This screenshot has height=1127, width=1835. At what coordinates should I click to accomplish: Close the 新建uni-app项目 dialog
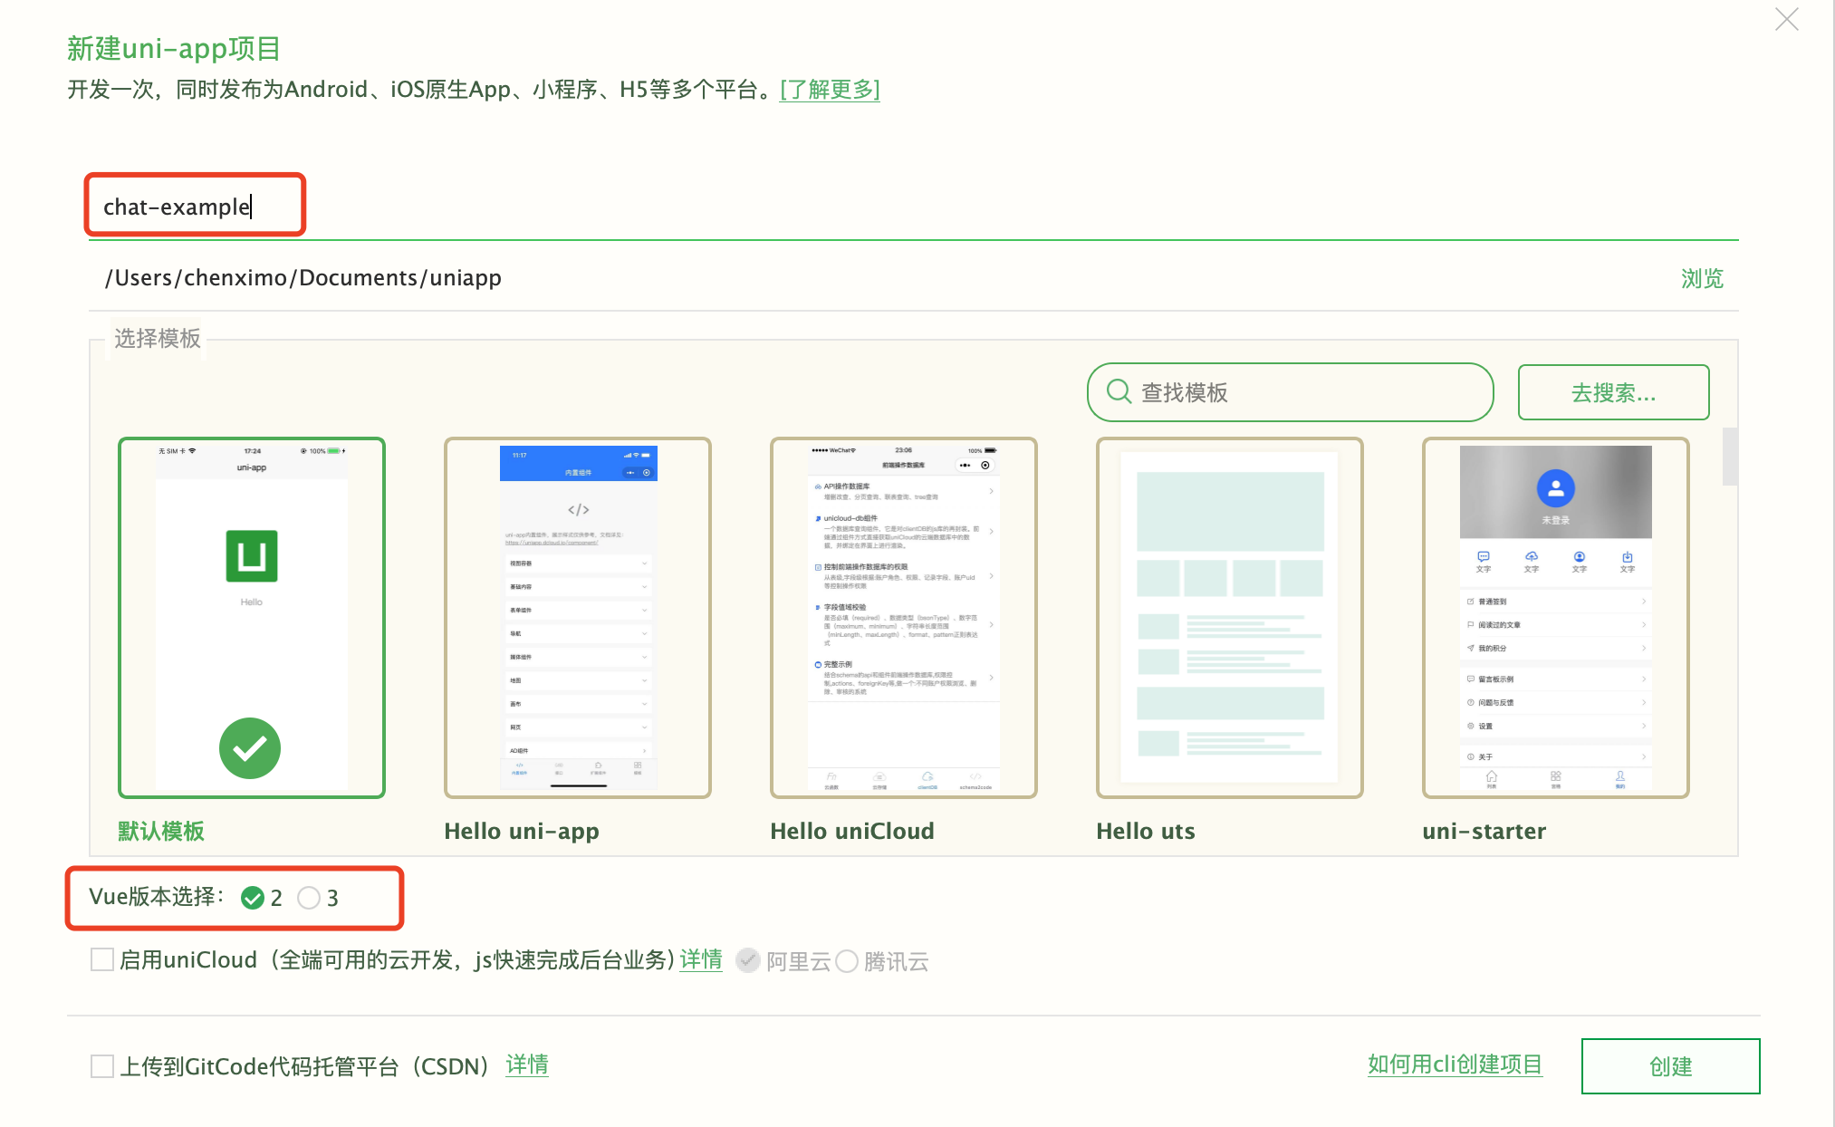tap(1785, 19)
